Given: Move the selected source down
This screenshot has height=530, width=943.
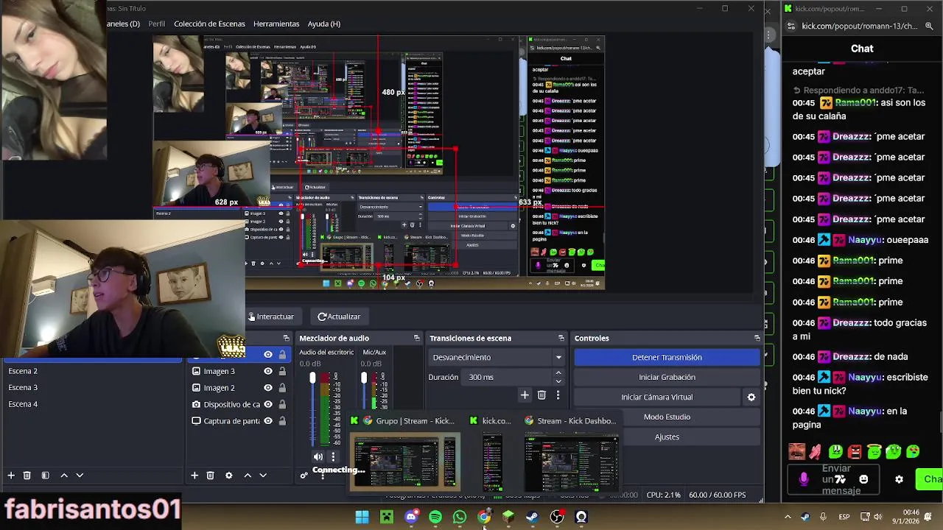Looking at the screenshot, I should point(263,476).
